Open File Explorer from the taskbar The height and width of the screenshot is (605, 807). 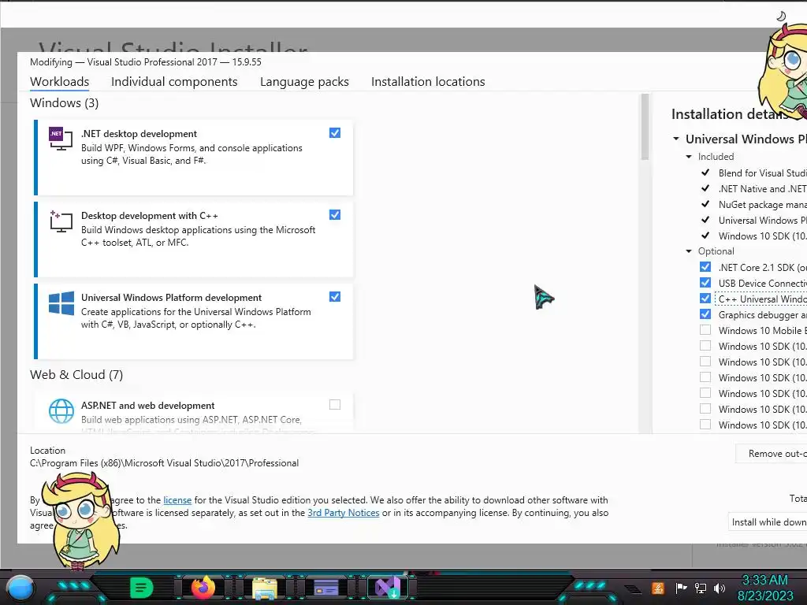click(265, 588)
